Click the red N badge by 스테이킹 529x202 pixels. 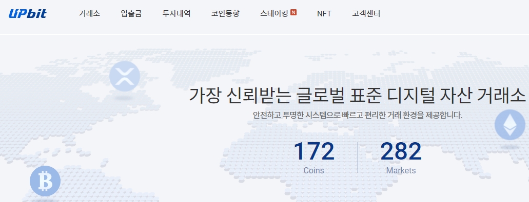pyautogui.click(x=293, y=12)
